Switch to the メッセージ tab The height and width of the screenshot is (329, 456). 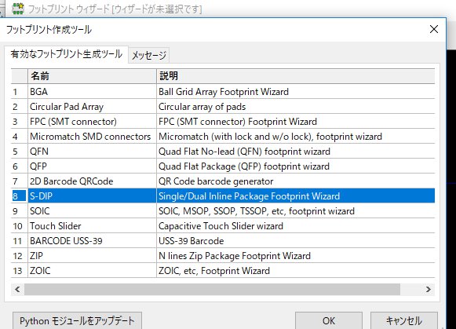pyautogui.click(x=149, y=55)
